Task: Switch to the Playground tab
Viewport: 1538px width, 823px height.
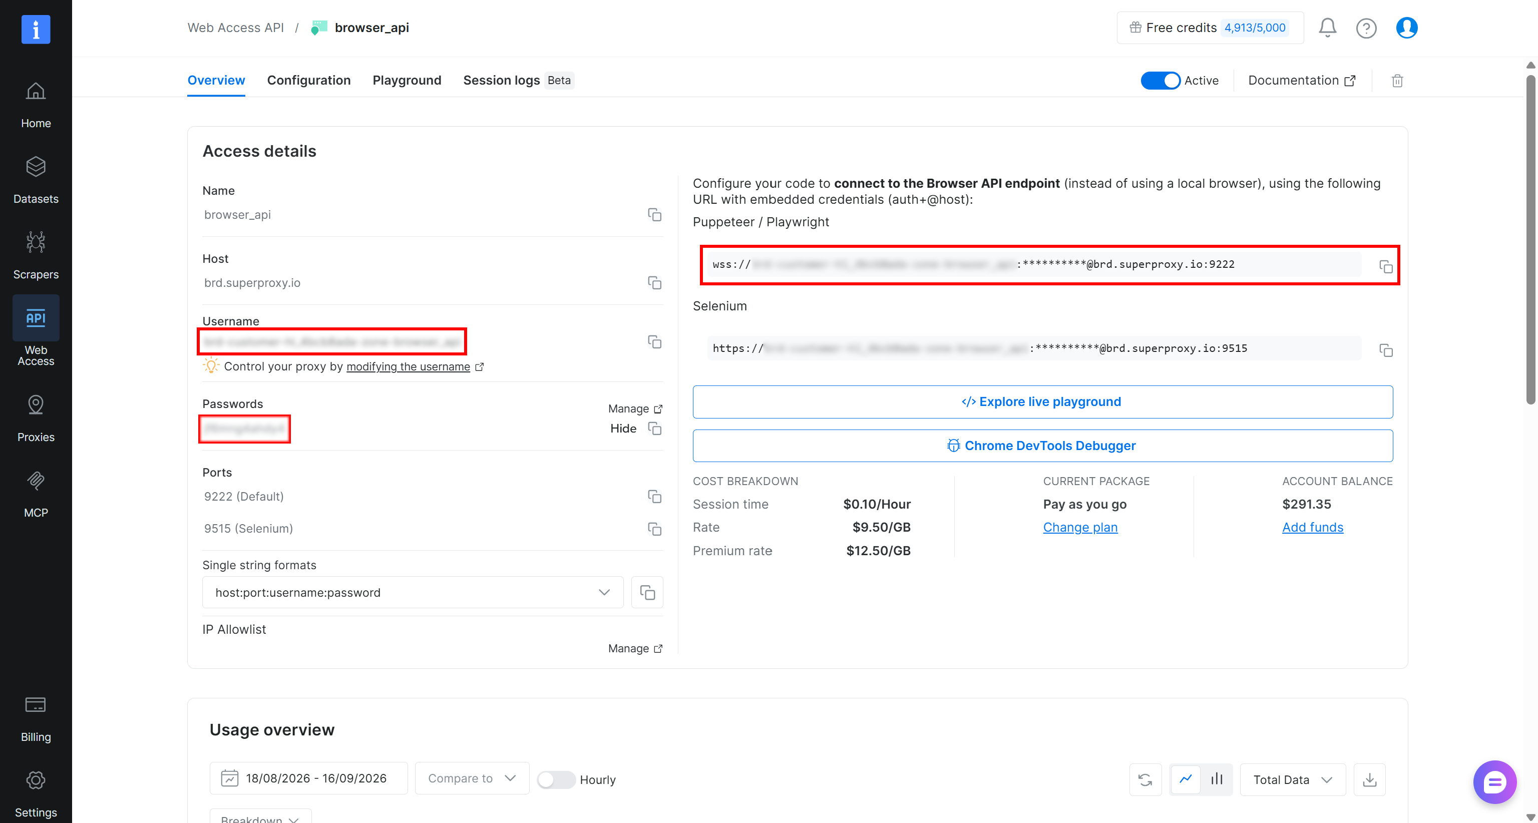Action: coord(407,81)
